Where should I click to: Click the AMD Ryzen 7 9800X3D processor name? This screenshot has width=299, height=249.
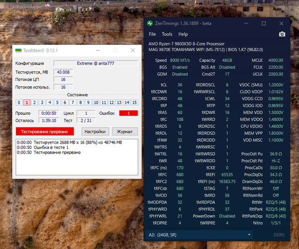click(186, 44)
